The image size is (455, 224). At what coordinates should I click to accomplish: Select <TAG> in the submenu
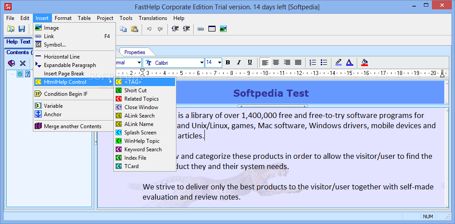pyautogui.click(x=145, y=82)
